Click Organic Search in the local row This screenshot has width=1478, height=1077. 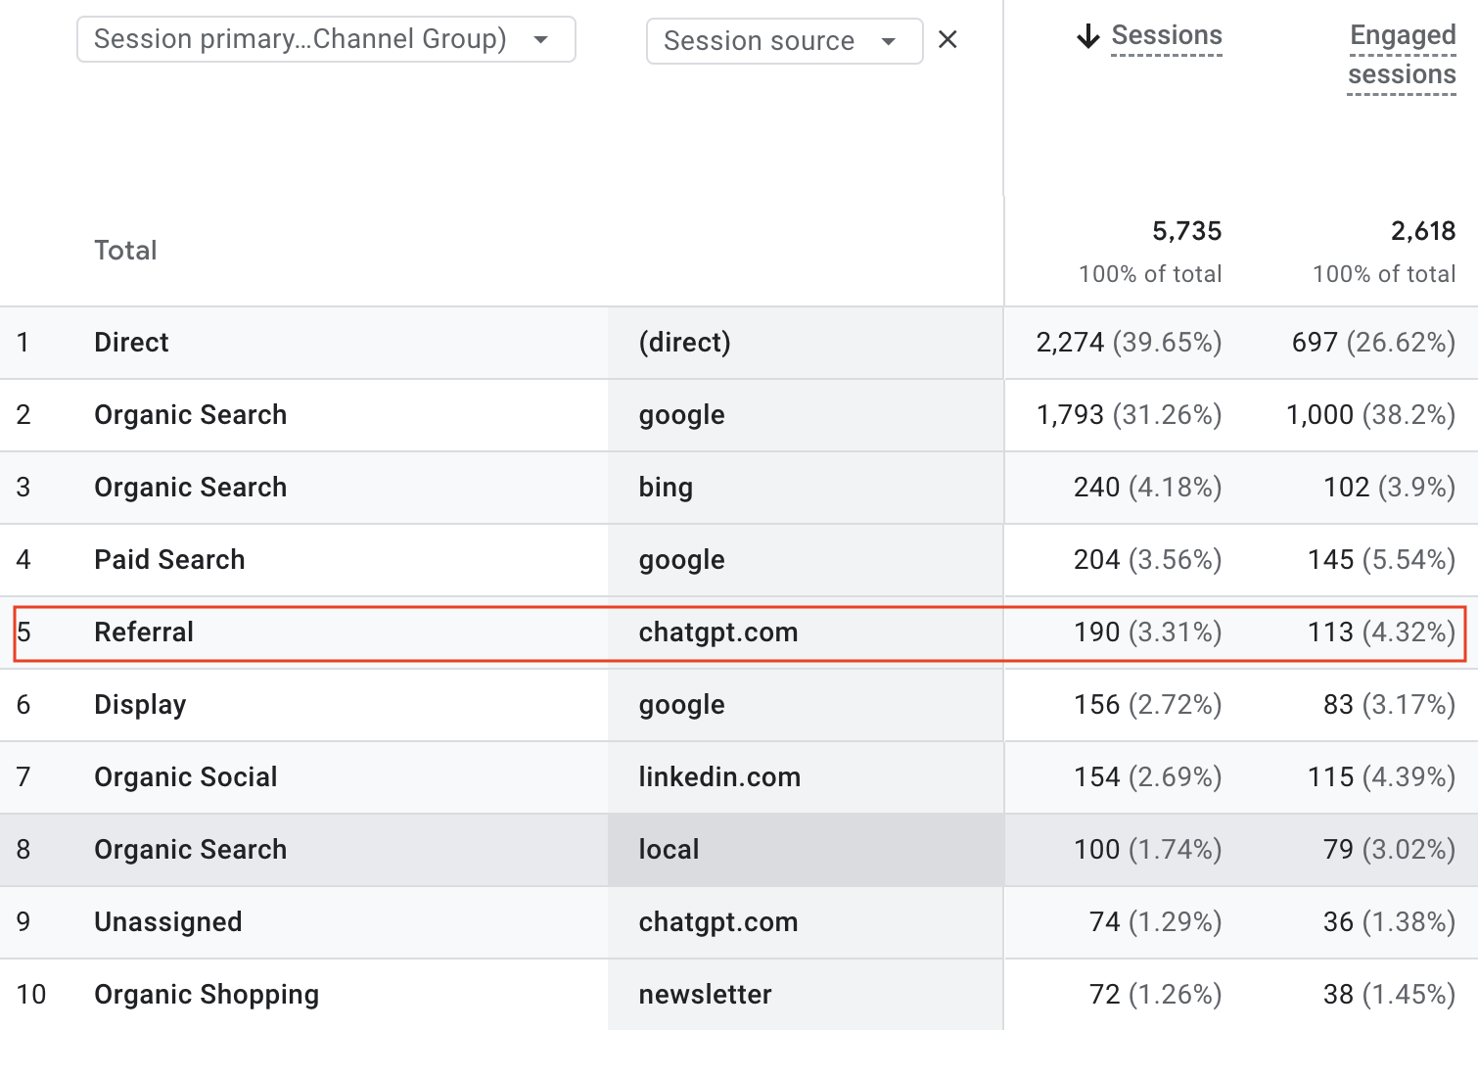click(191, 850)
